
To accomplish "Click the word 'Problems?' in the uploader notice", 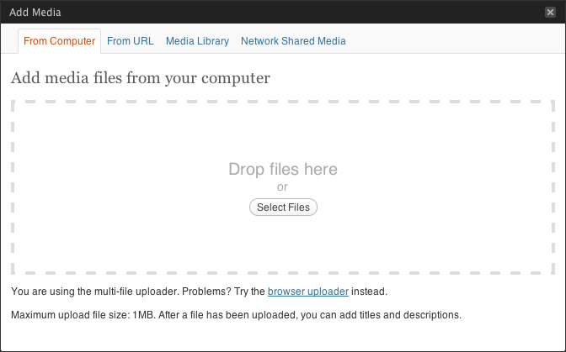I will [x=206, y=292].
